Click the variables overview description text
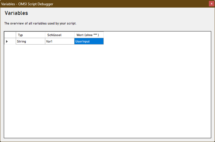Viewport: 215px width, 142px height. coord(40,23)
